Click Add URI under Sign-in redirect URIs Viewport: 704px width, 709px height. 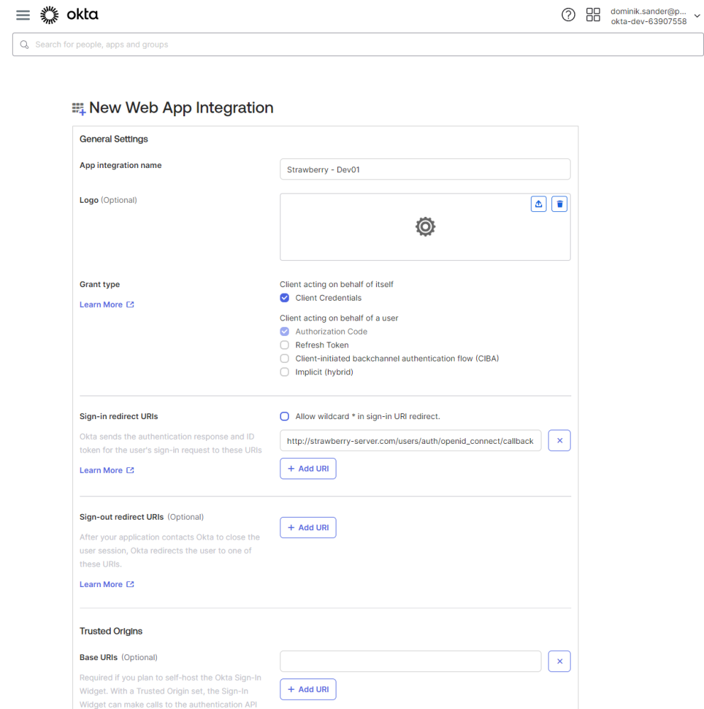308,469
